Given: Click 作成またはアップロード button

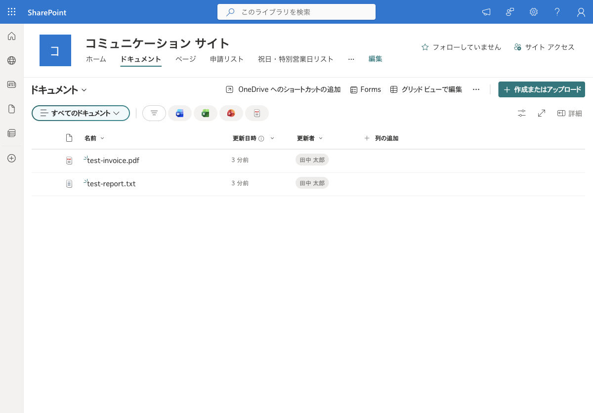Looking at the screenshot, I should point(542,89).
